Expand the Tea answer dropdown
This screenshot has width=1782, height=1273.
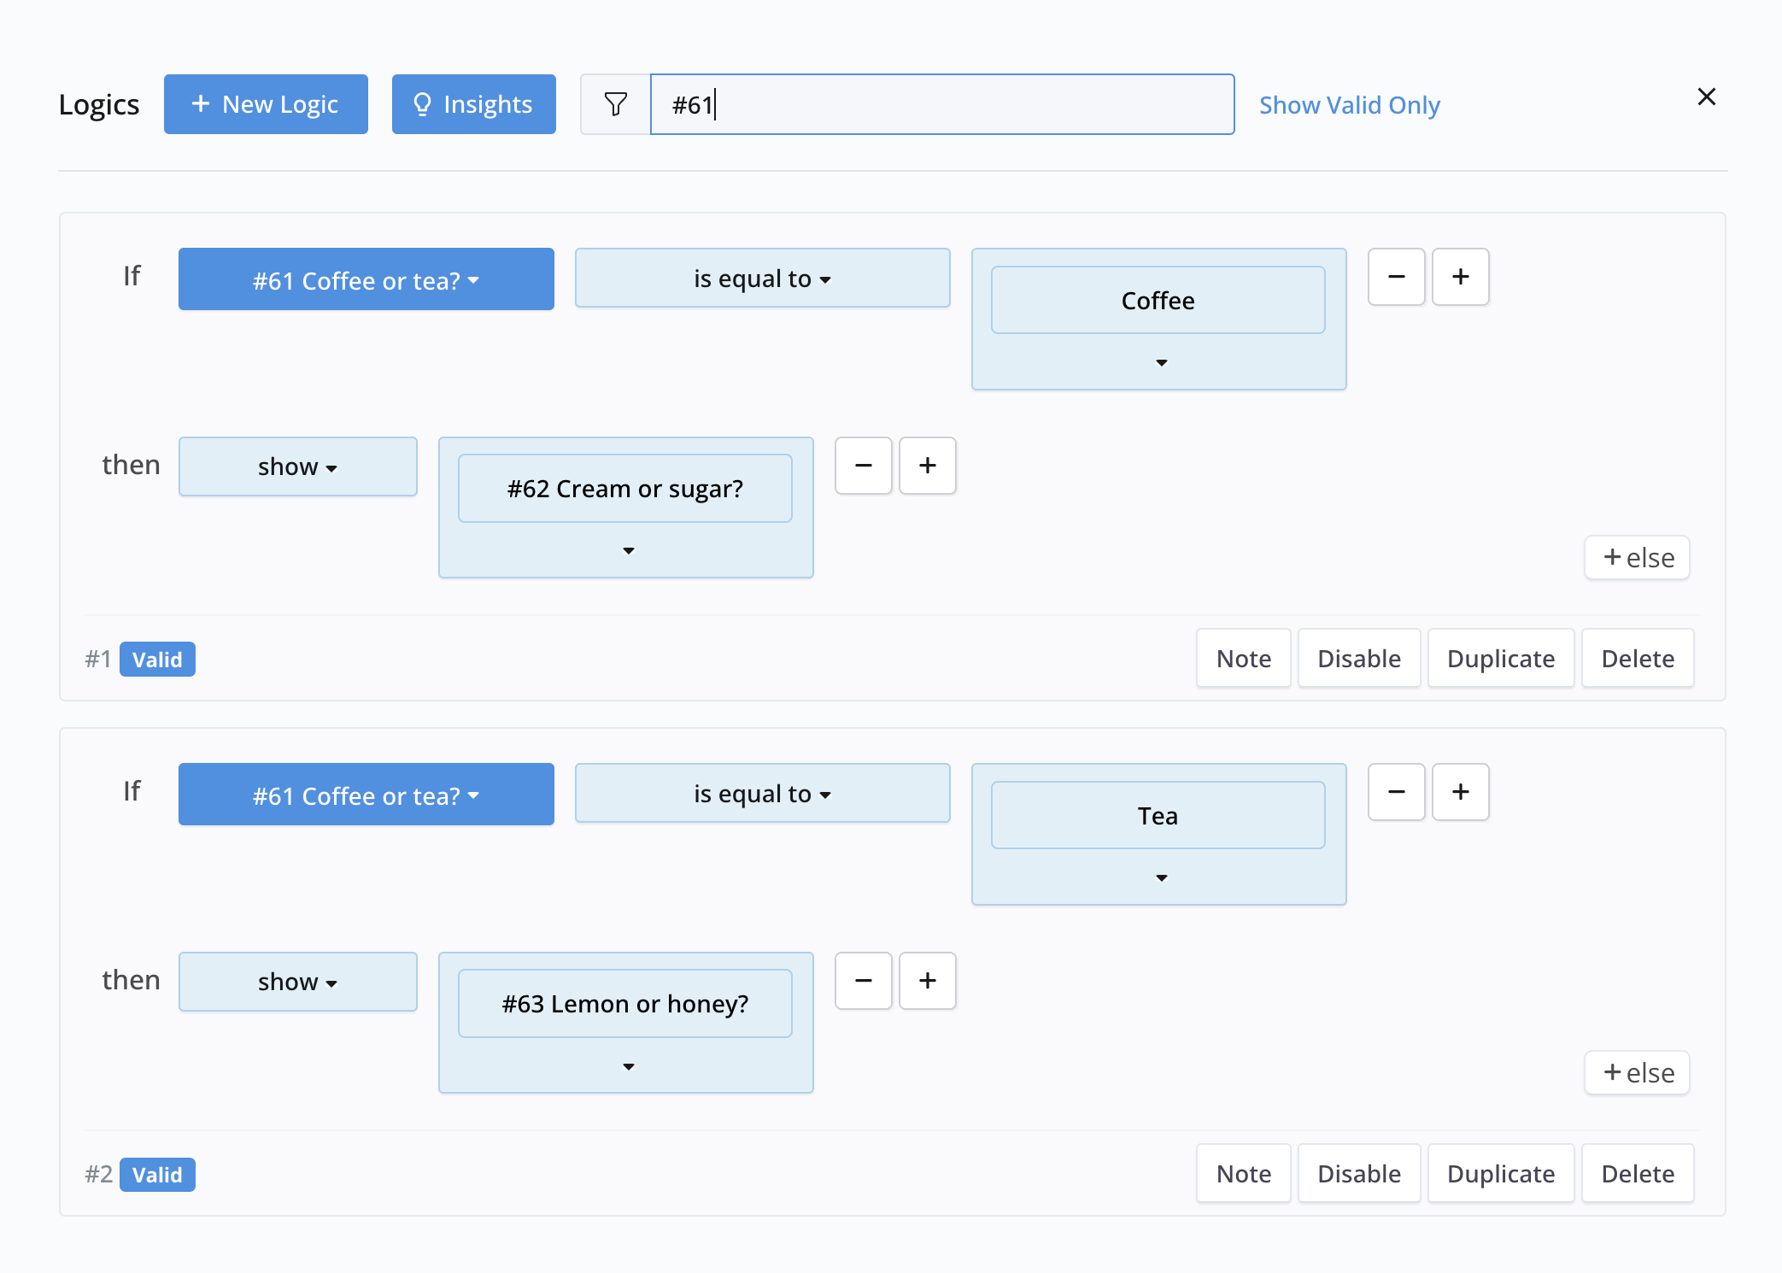click(x=1158, y=877)
